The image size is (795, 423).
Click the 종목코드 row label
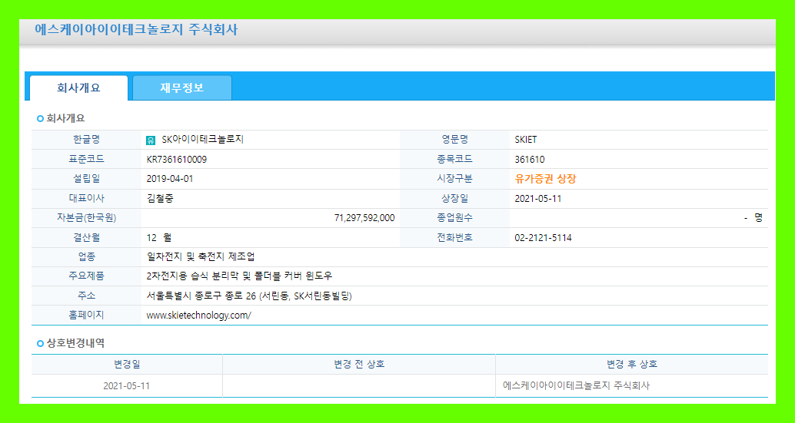(455, 160)
